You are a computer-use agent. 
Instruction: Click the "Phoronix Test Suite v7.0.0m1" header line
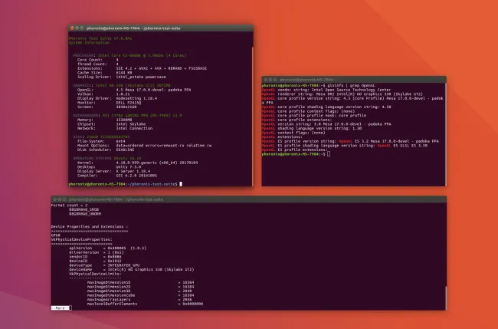[x=100, y=38]
